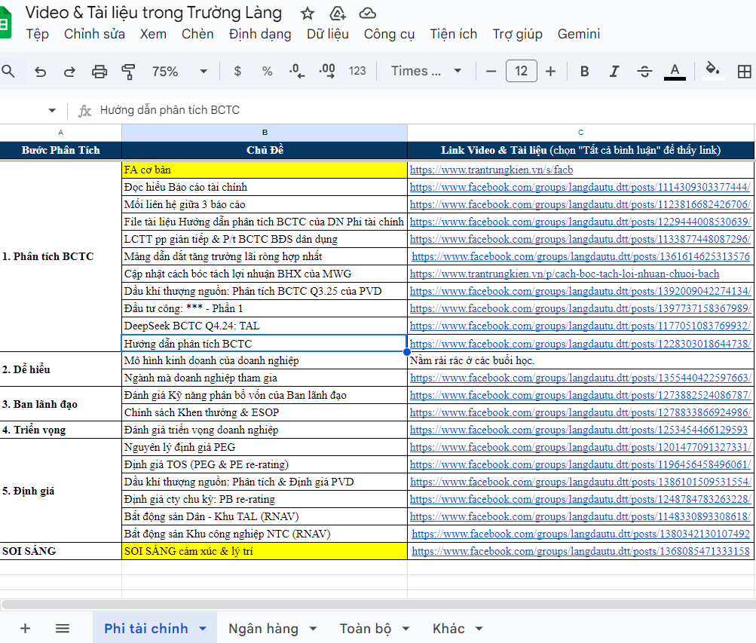The image size is (756, 643).
Task: Click the font size 12 field
Action: click(521, 72)
